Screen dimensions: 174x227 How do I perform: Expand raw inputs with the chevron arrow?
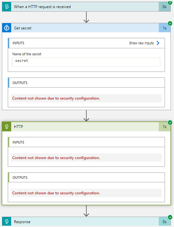(x=158, y=43)
